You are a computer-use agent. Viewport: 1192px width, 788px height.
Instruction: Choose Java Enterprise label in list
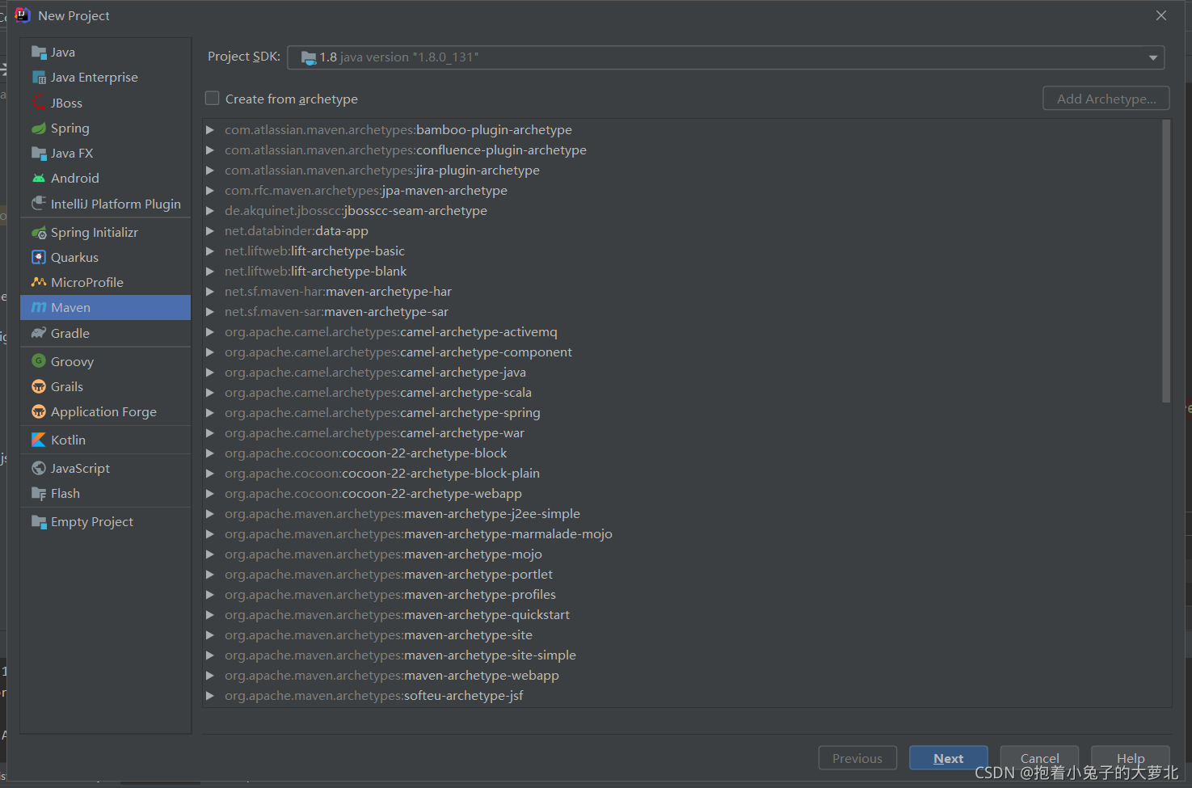pos(95,78)
